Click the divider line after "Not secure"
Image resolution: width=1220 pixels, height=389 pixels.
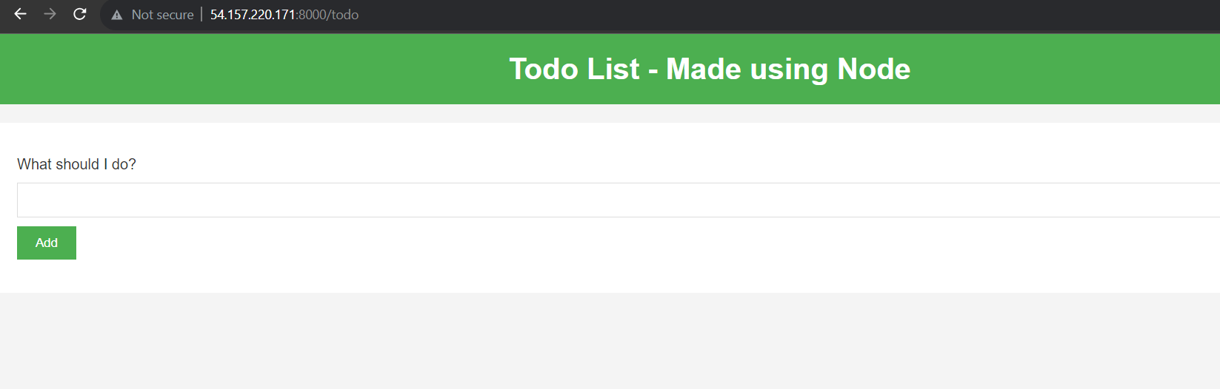201,15
